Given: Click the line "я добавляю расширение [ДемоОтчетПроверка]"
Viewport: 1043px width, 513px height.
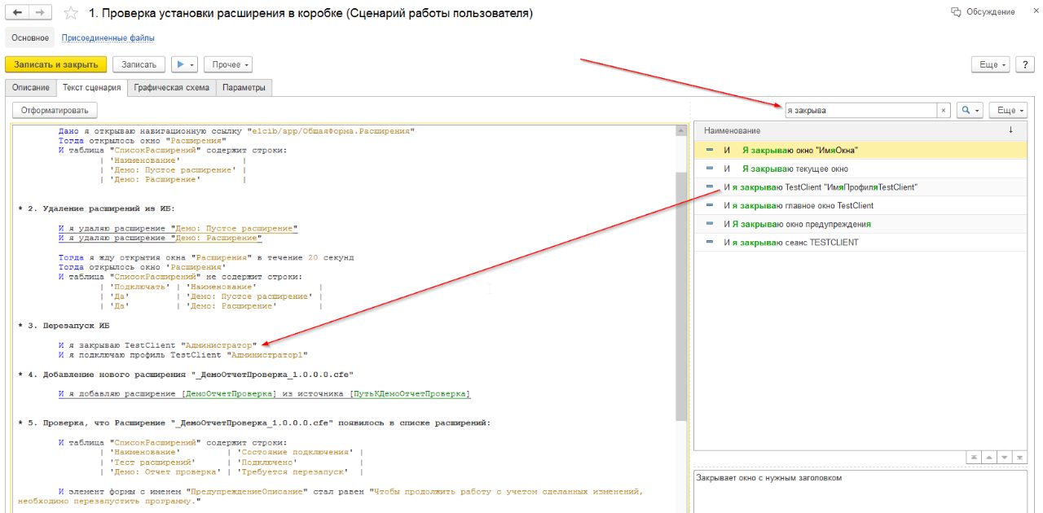Looking at the screenshot, I should pos(264,394).
